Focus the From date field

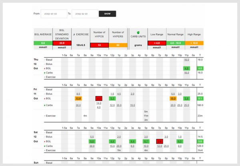(x=54, y=14)
